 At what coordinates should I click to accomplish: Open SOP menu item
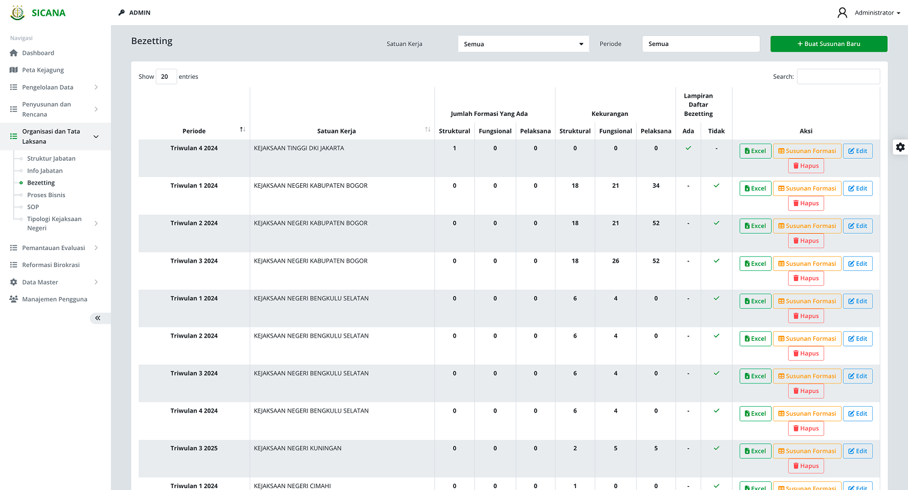33,207
